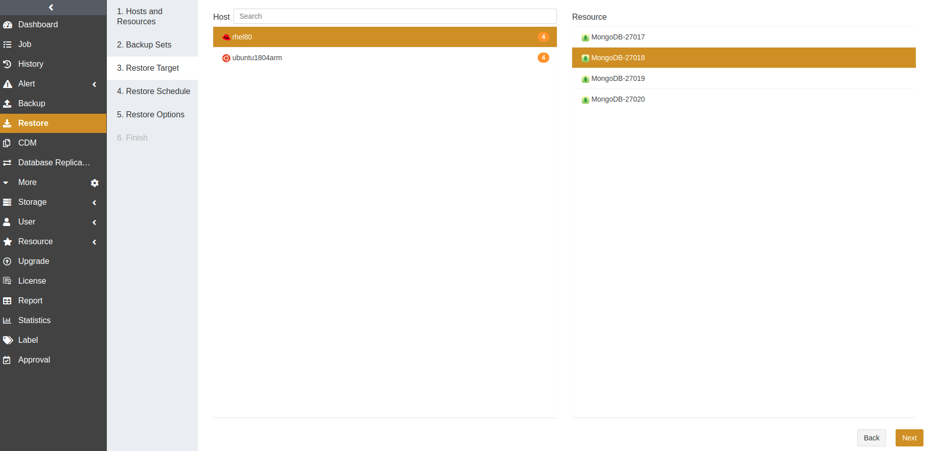
Task: Expand the User submenu chevron
Action: click(94, 222)
